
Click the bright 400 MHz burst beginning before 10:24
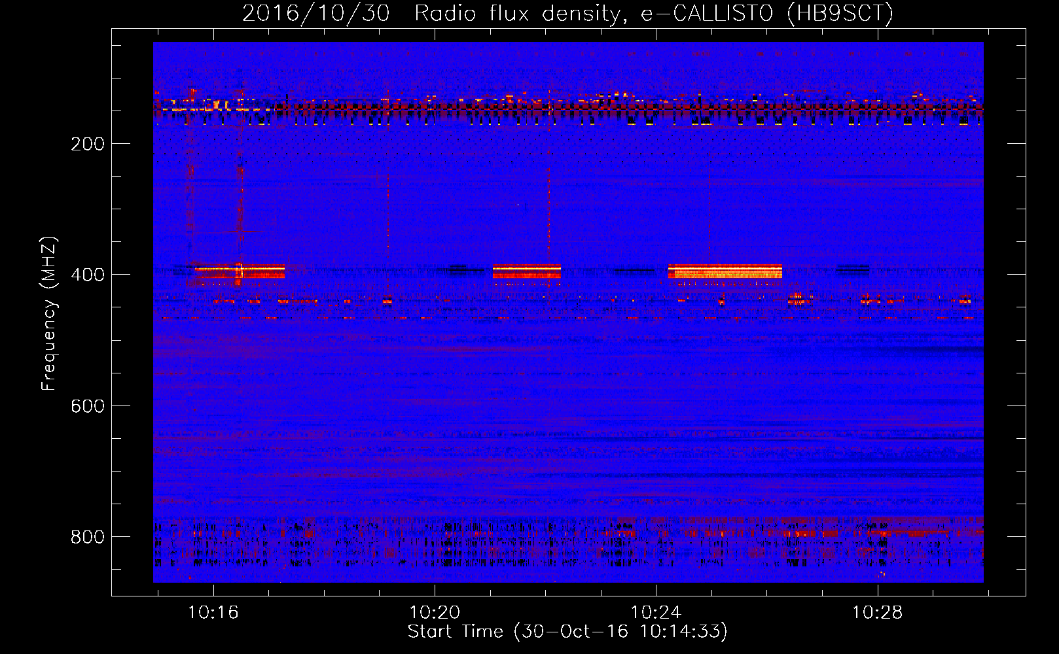click(x=725, y=271)
